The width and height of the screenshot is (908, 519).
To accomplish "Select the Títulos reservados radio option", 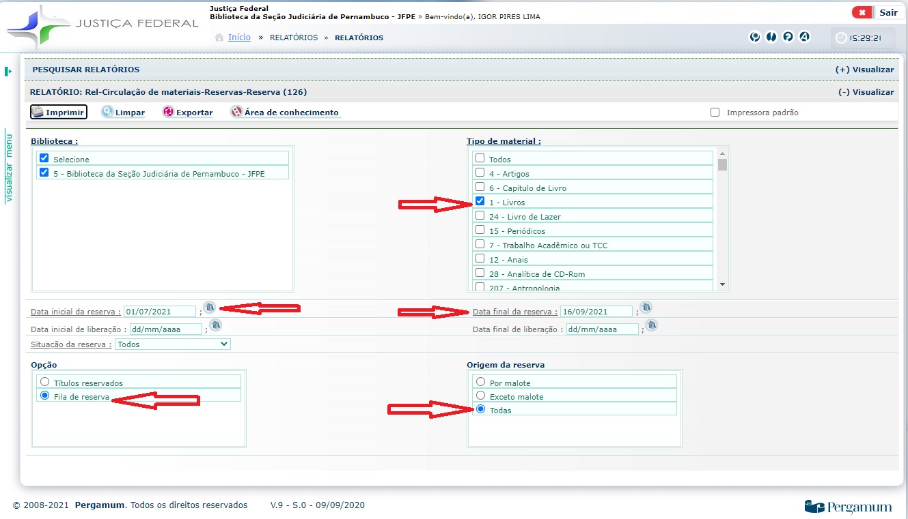I will click(x=45, y=382).
